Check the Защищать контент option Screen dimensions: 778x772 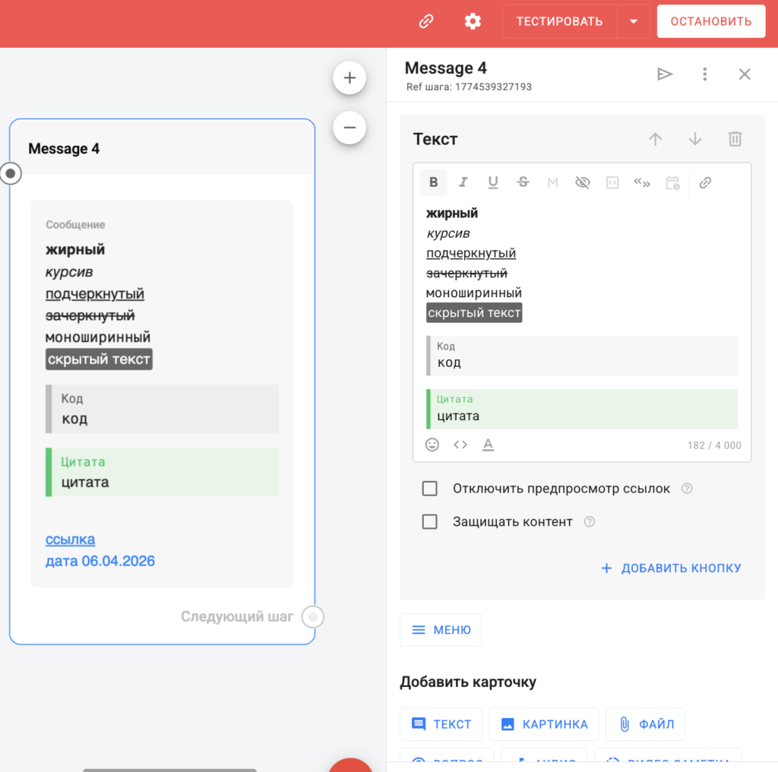430,522
